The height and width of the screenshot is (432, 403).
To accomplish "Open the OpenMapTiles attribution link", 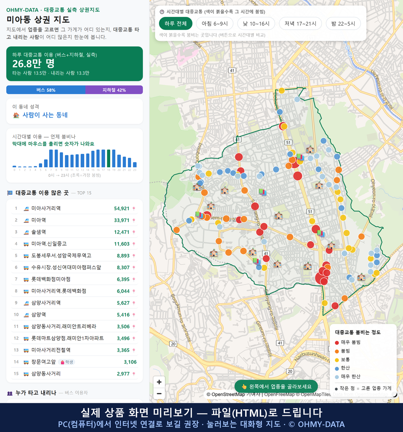I will click(x=316, y=394).
